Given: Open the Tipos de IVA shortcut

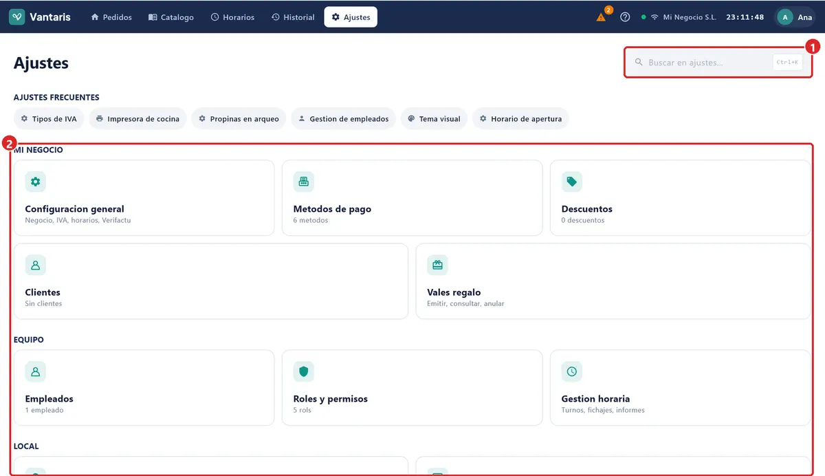Looking at the screenshot, I should (x=49, y=119).
